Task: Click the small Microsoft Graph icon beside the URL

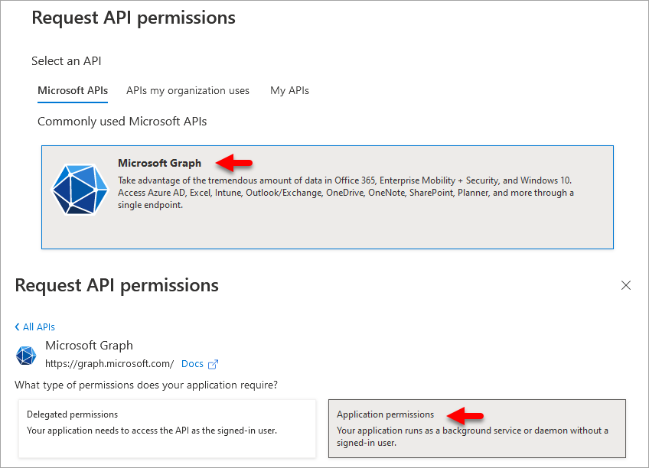Action: pyautogui.click(x=26, y=355)
